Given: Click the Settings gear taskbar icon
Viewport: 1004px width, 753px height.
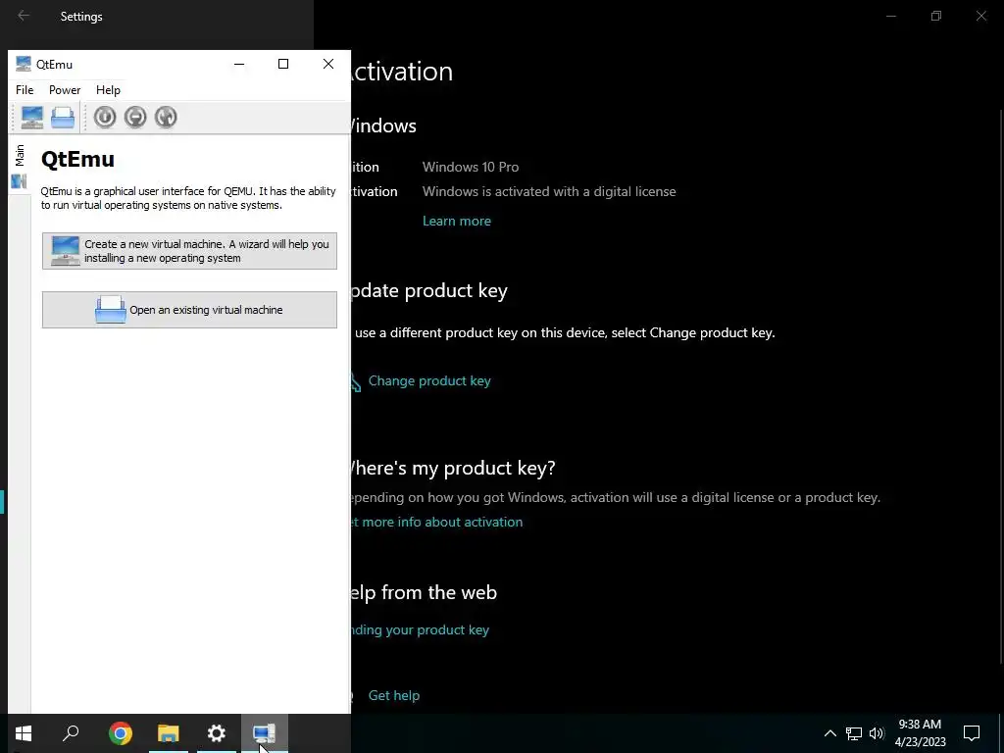Looking at the screenshot, I should (217, 733).
